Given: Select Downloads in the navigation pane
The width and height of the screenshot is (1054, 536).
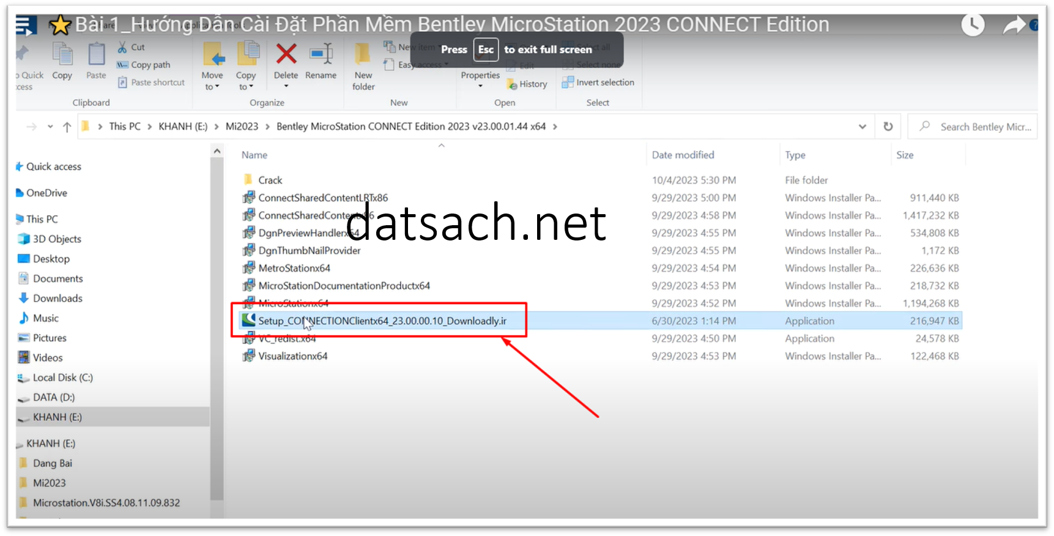Looking at the screenshot, I should click(x=58, y=299).
